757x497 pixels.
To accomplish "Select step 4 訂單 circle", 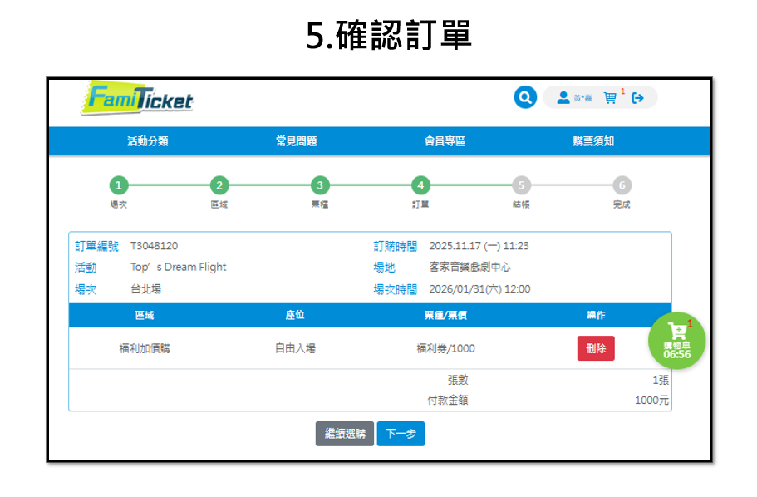I will (x=420, y=185).
